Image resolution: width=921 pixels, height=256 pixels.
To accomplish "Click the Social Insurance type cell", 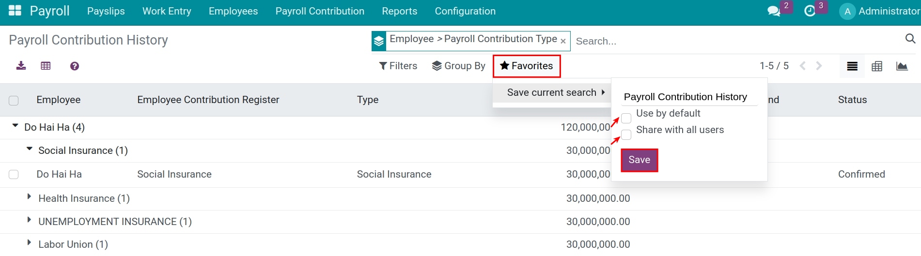I will (394, 174).
